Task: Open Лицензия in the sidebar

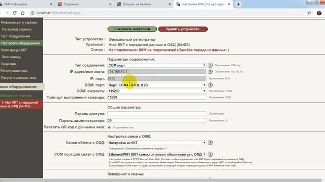Action: click(8, 64)
